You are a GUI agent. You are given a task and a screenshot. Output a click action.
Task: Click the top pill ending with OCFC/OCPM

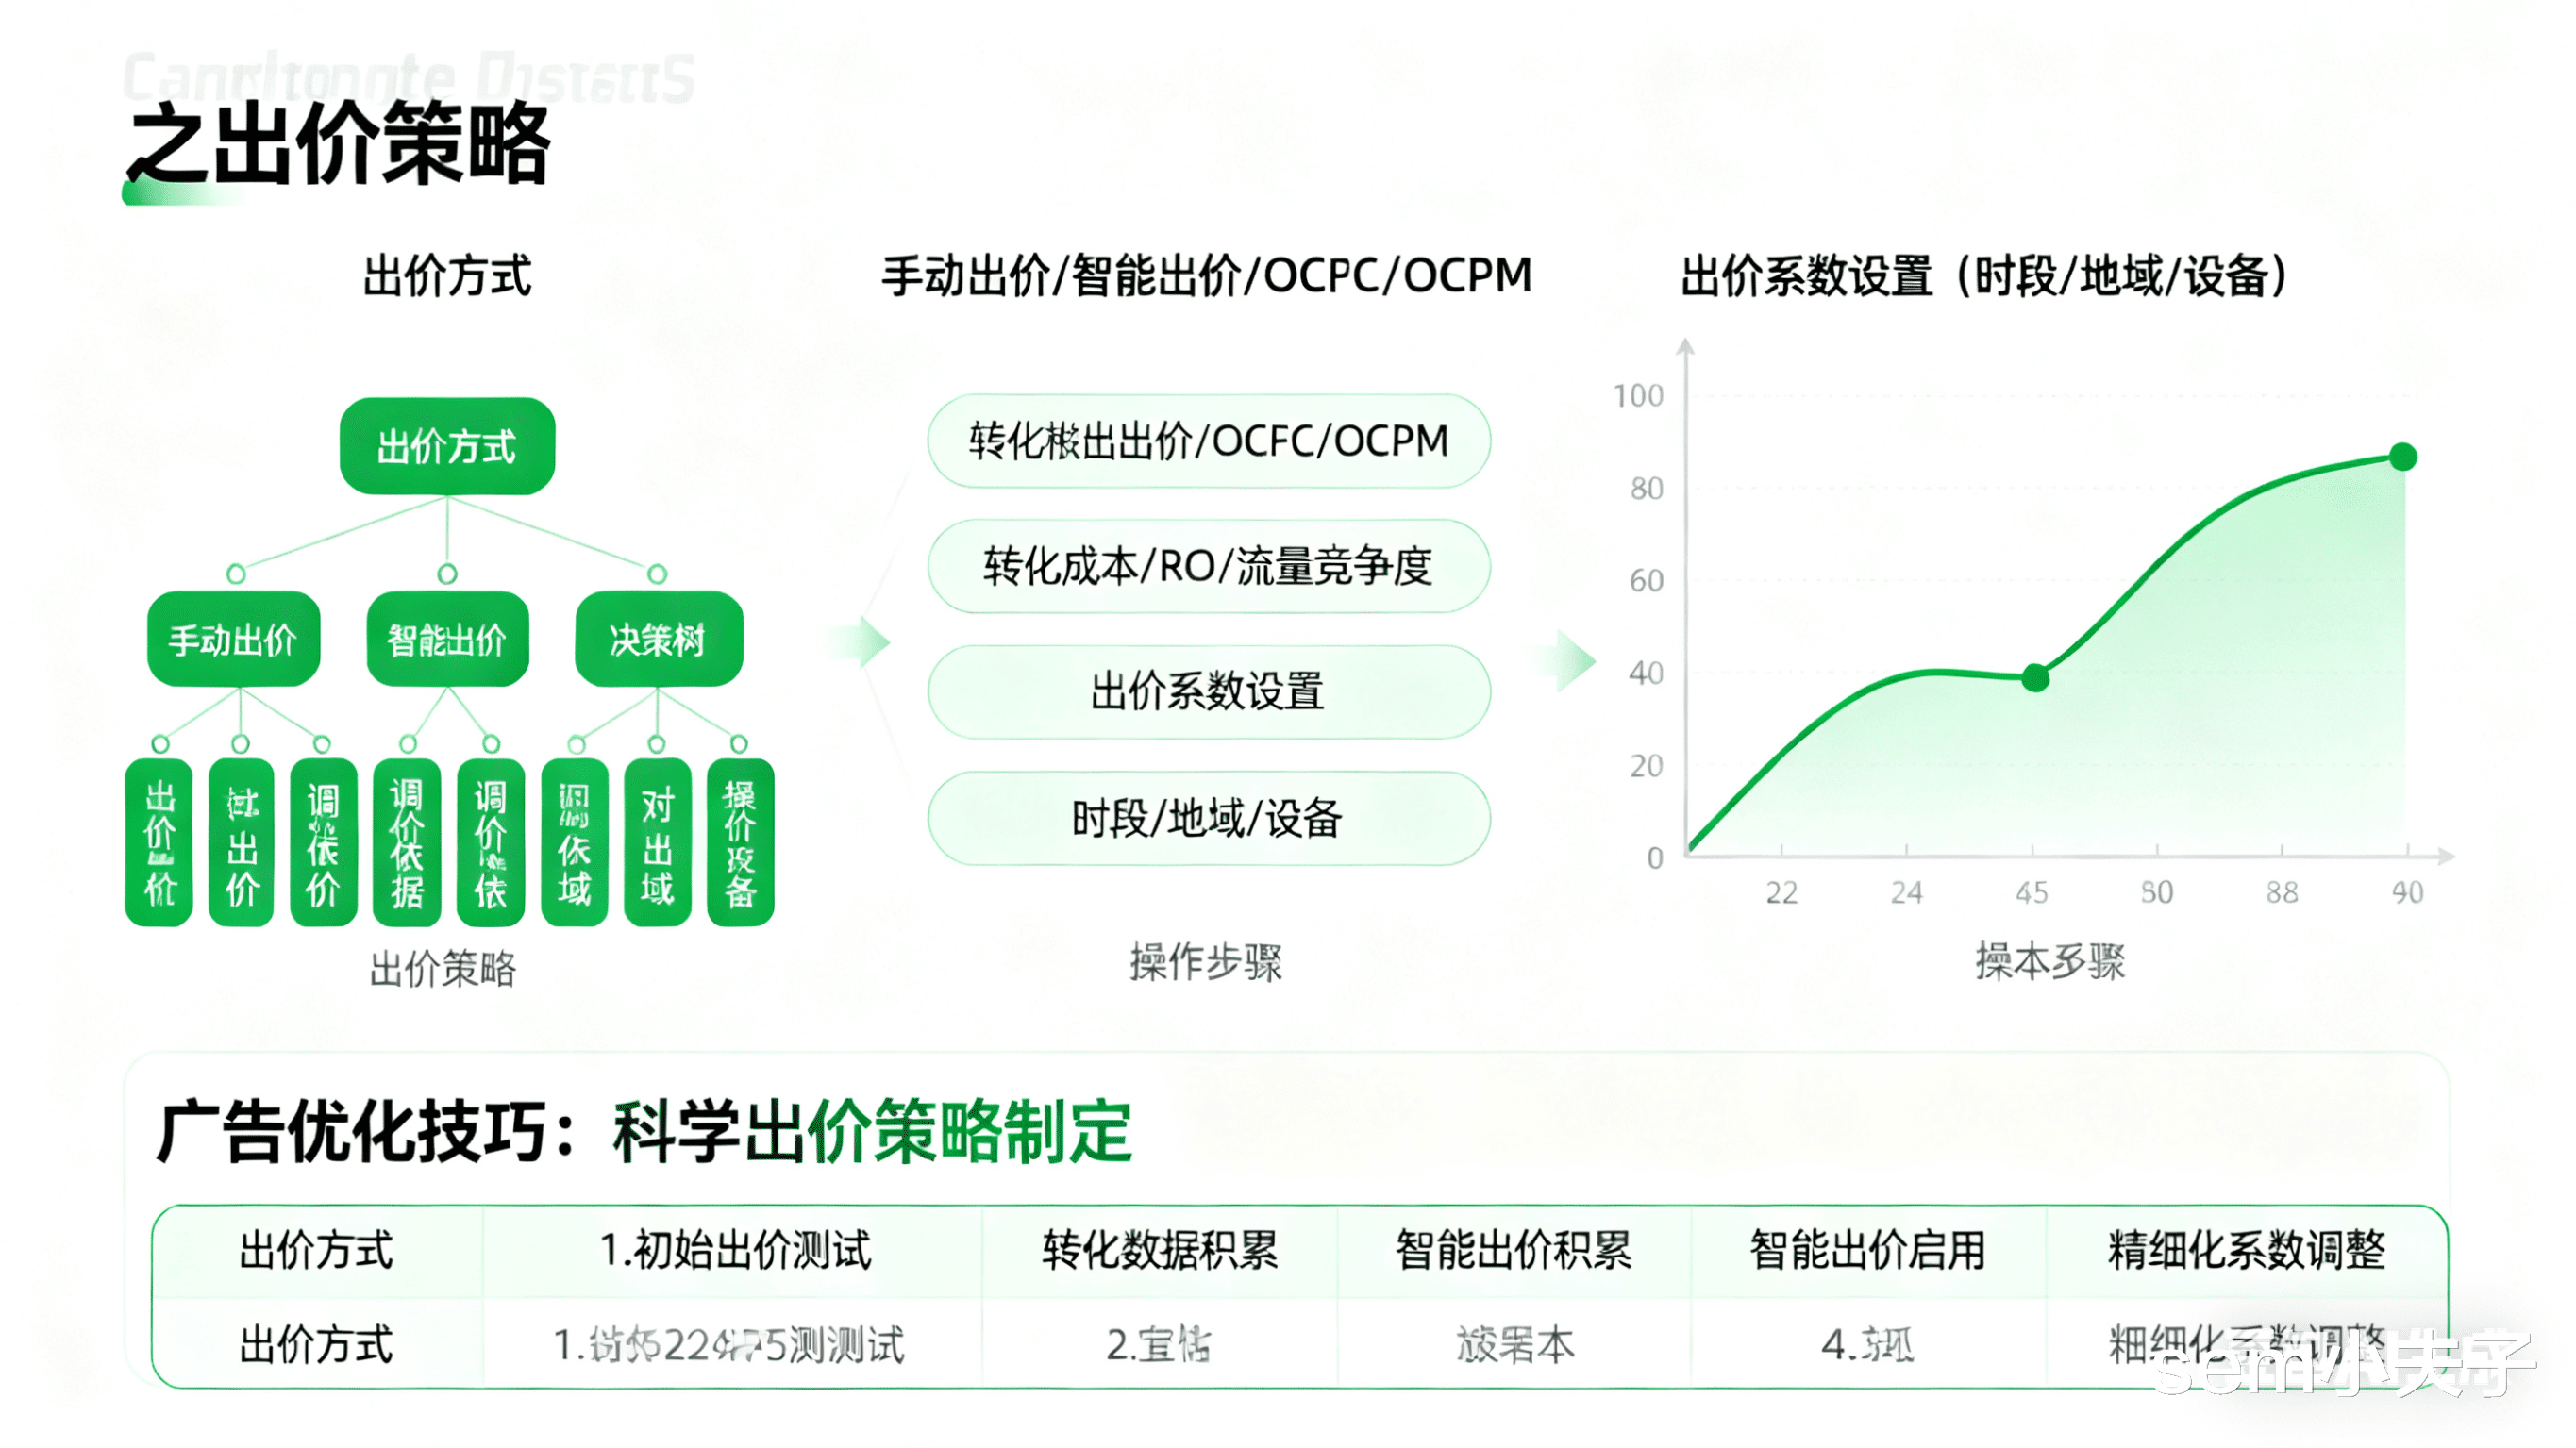[x=1208, y=441]
